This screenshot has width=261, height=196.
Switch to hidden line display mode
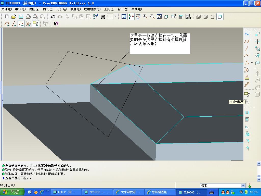click(x=206, y=17)
